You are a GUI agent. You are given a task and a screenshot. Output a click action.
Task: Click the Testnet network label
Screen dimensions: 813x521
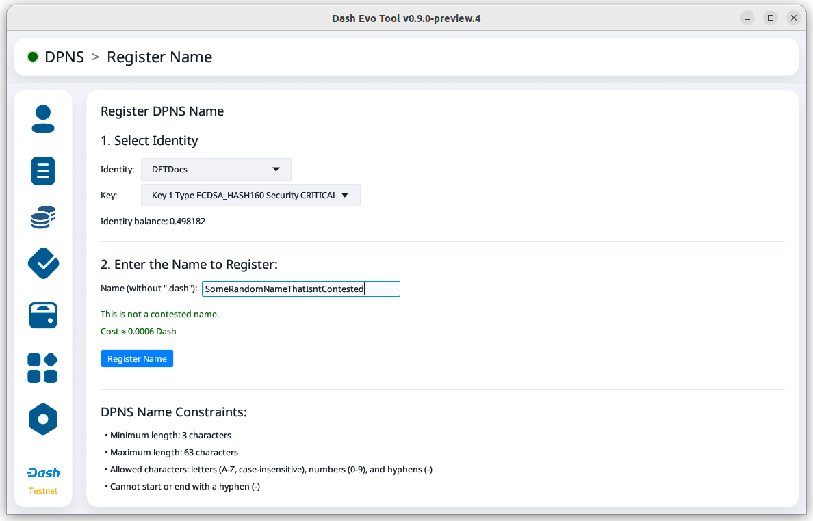pos(43,491)
